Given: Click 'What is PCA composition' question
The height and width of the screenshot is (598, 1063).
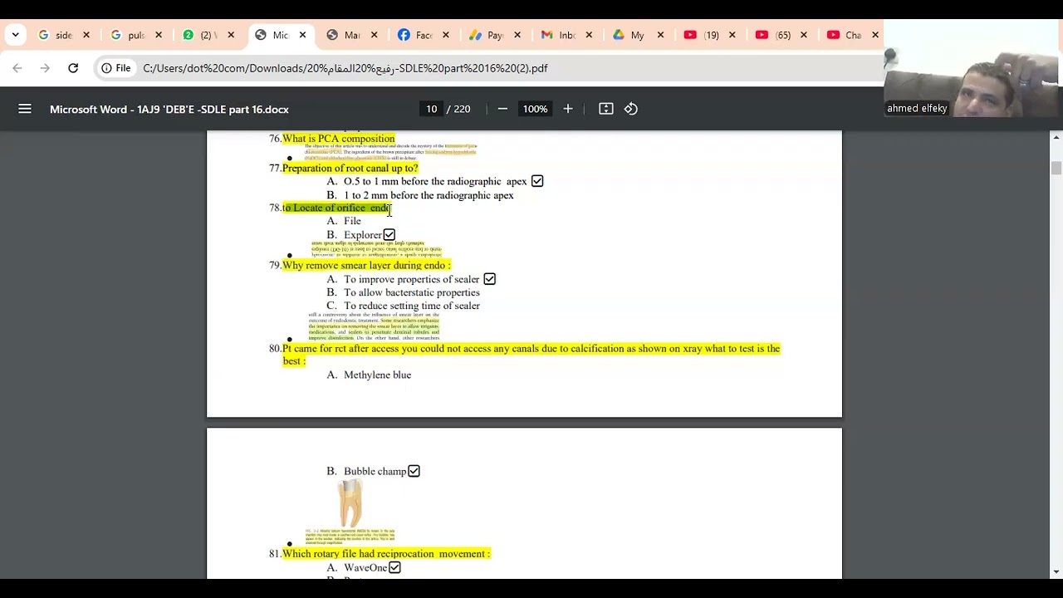Looking at the screenshot, I should pyautogui.click(x=339, y=139).
